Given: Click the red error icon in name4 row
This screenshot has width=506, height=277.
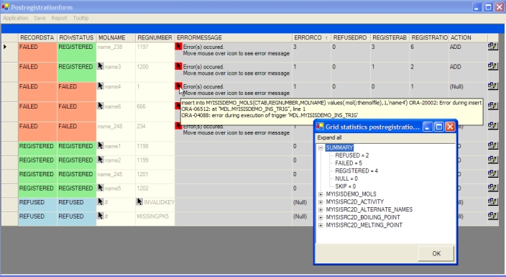Looking at the screenshot, I should (x=178, y=86).
